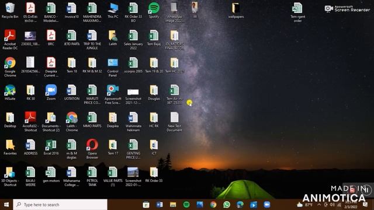Open the Favorites folder icon
Viewport: 374px width, 210px height.
tap(10, 147)
